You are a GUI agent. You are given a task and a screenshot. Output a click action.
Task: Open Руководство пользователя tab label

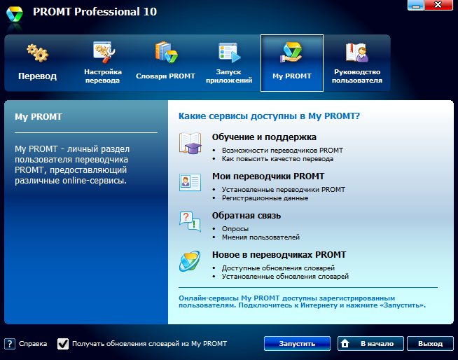click(357, 76)
